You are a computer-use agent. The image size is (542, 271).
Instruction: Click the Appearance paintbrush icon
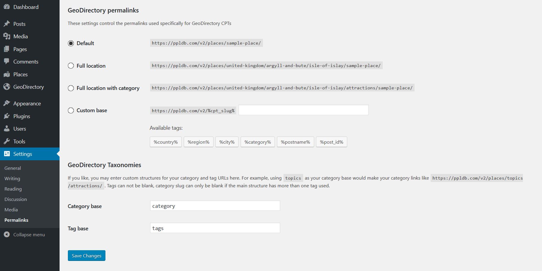7,103
